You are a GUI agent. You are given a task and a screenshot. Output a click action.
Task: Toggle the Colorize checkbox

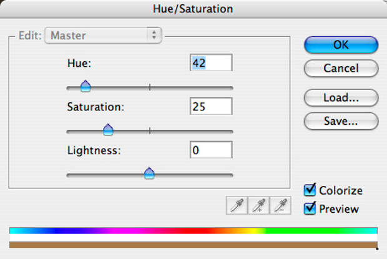[310, 190]
